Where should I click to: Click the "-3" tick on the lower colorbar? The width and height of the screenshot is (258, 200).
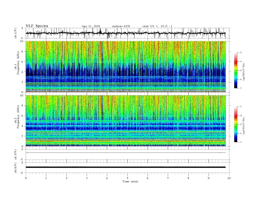[x=240, y=107]
